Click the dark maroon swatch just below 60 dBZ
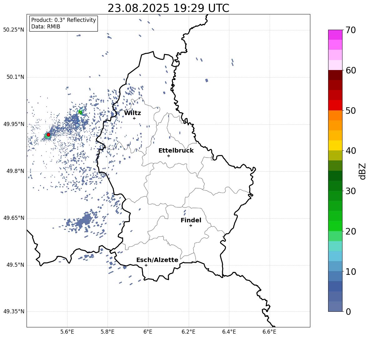This screenshot has height=338, width=370. tap(335, 75)
